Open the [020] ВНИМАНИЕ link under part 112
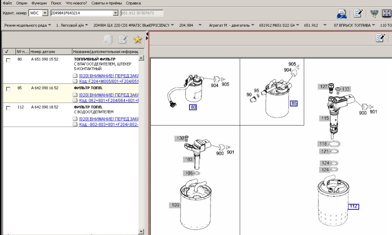The image size is (392, 235). point(109,119)
